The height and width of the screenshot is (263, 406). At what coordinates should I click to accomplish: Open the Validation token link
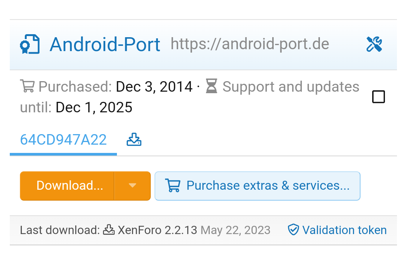click(344, 230)
